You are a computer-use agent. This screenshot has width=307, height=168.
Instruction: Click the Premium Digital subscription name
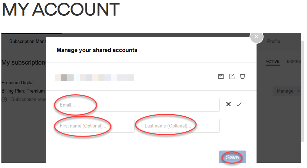pos(18,83)
